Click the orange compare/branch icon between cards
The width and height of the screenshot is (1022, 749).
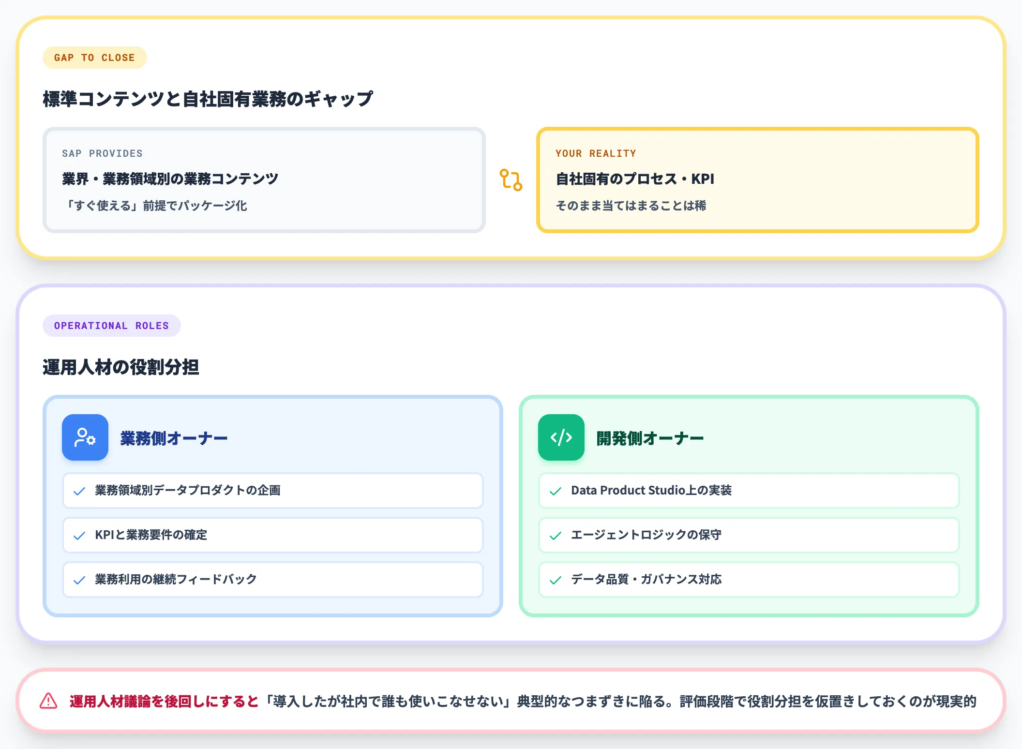[x=511, y=180]
